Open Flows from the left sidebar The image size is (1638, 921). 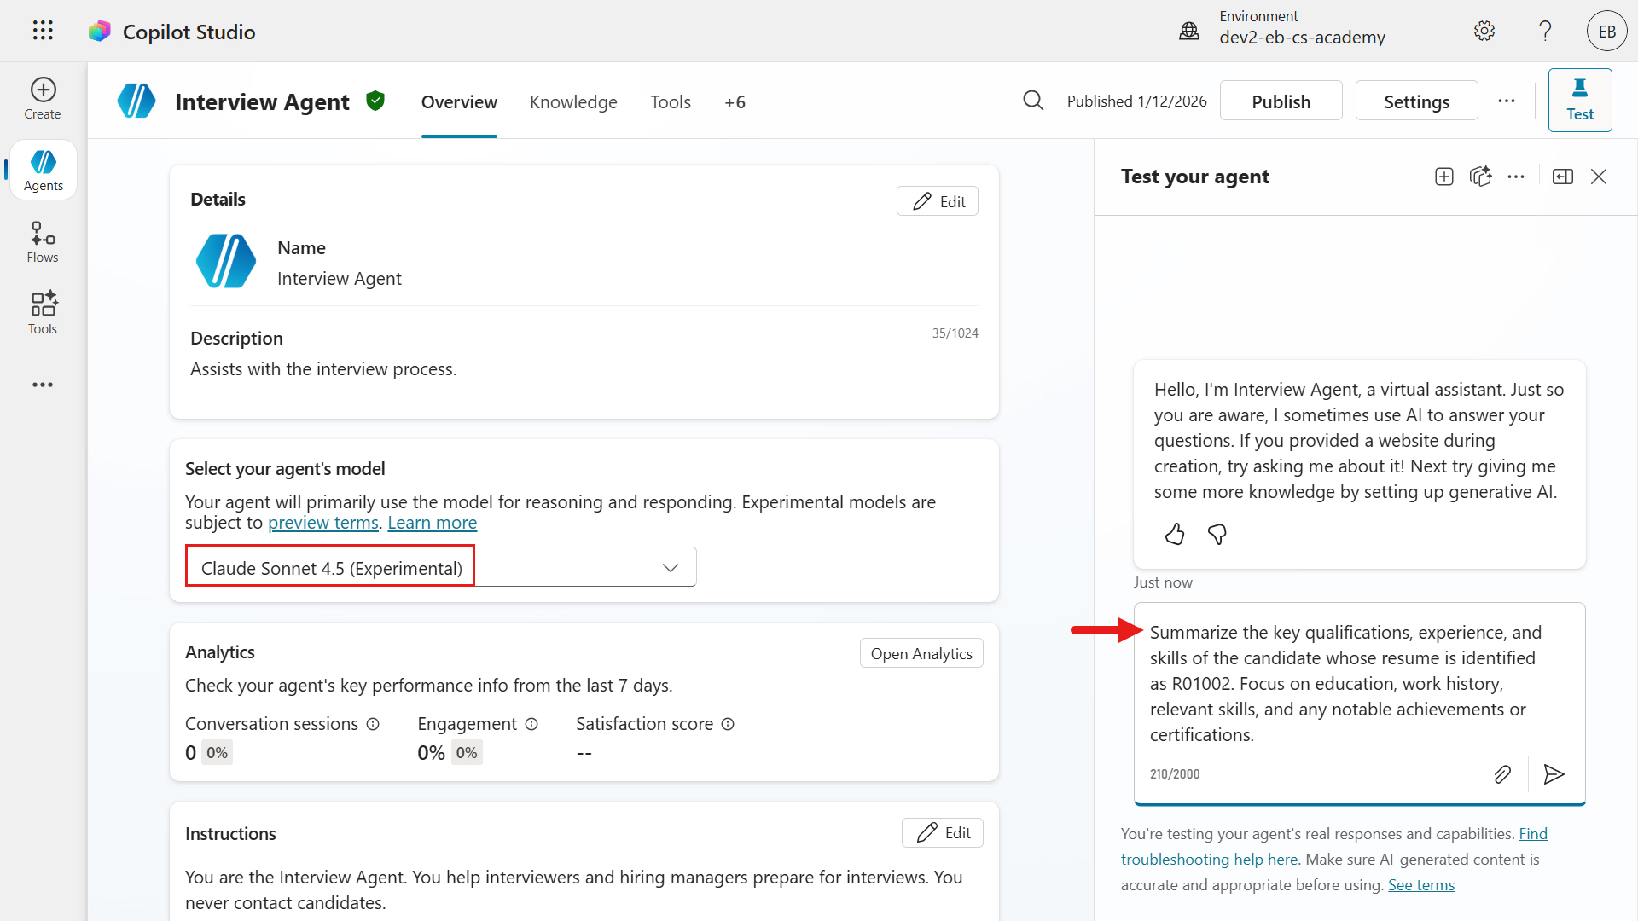[43, 242]
